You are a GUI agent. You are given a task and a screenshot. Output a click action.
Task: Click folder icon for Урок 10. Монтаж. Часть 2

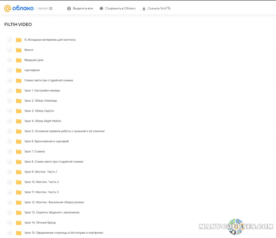19,182
